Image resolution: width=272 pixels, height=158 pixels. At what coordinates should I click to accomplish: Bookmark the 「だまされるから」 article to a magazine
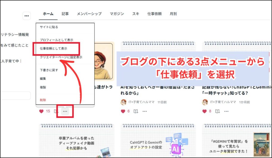(136, 111)
